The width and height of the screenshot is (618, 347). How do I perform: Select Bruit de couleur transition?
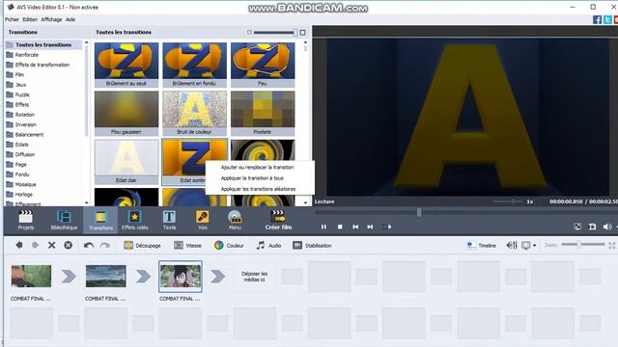pos(194,114)
